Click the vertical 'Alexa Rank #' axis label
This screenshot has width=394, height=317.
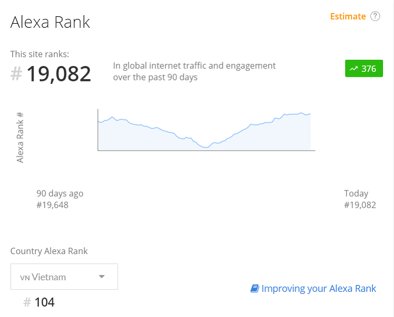(20, 138)
